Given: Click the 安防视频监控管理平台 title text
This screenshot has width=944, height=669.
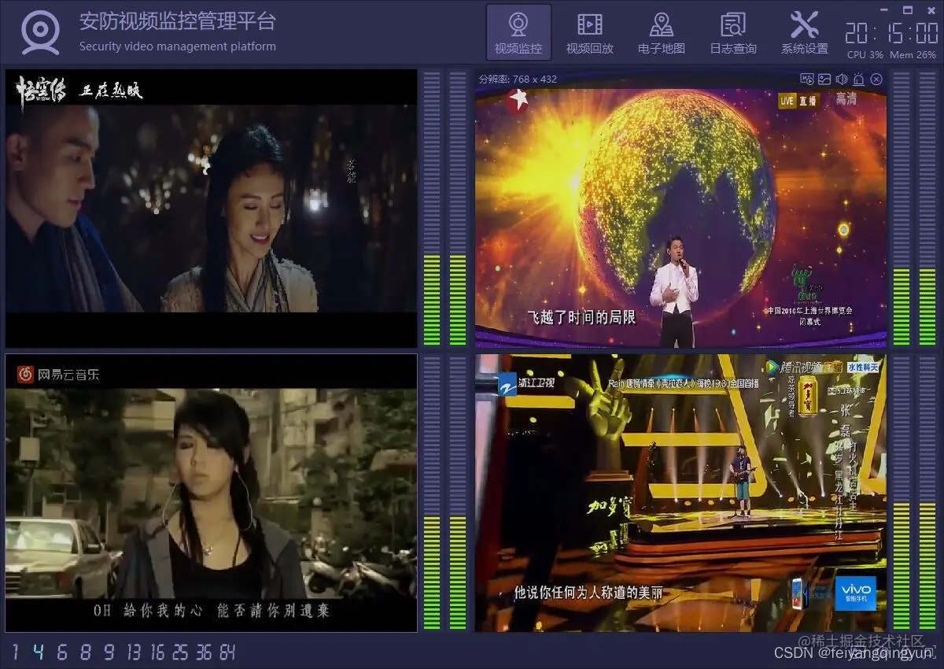Looking at the screenshot, I should click(x=178, y=21).
